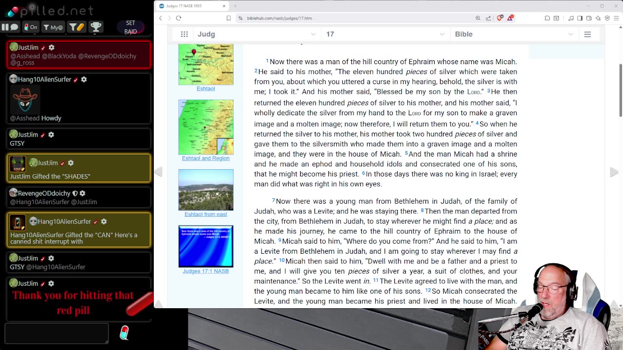
Task: Open the Eshtaol map link
Action: click(x=205, y=88)
